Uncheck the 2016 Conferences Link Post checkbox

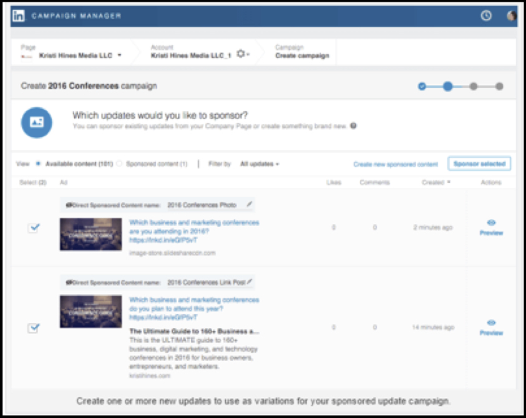pyautogui.click(x=34, y=328)
